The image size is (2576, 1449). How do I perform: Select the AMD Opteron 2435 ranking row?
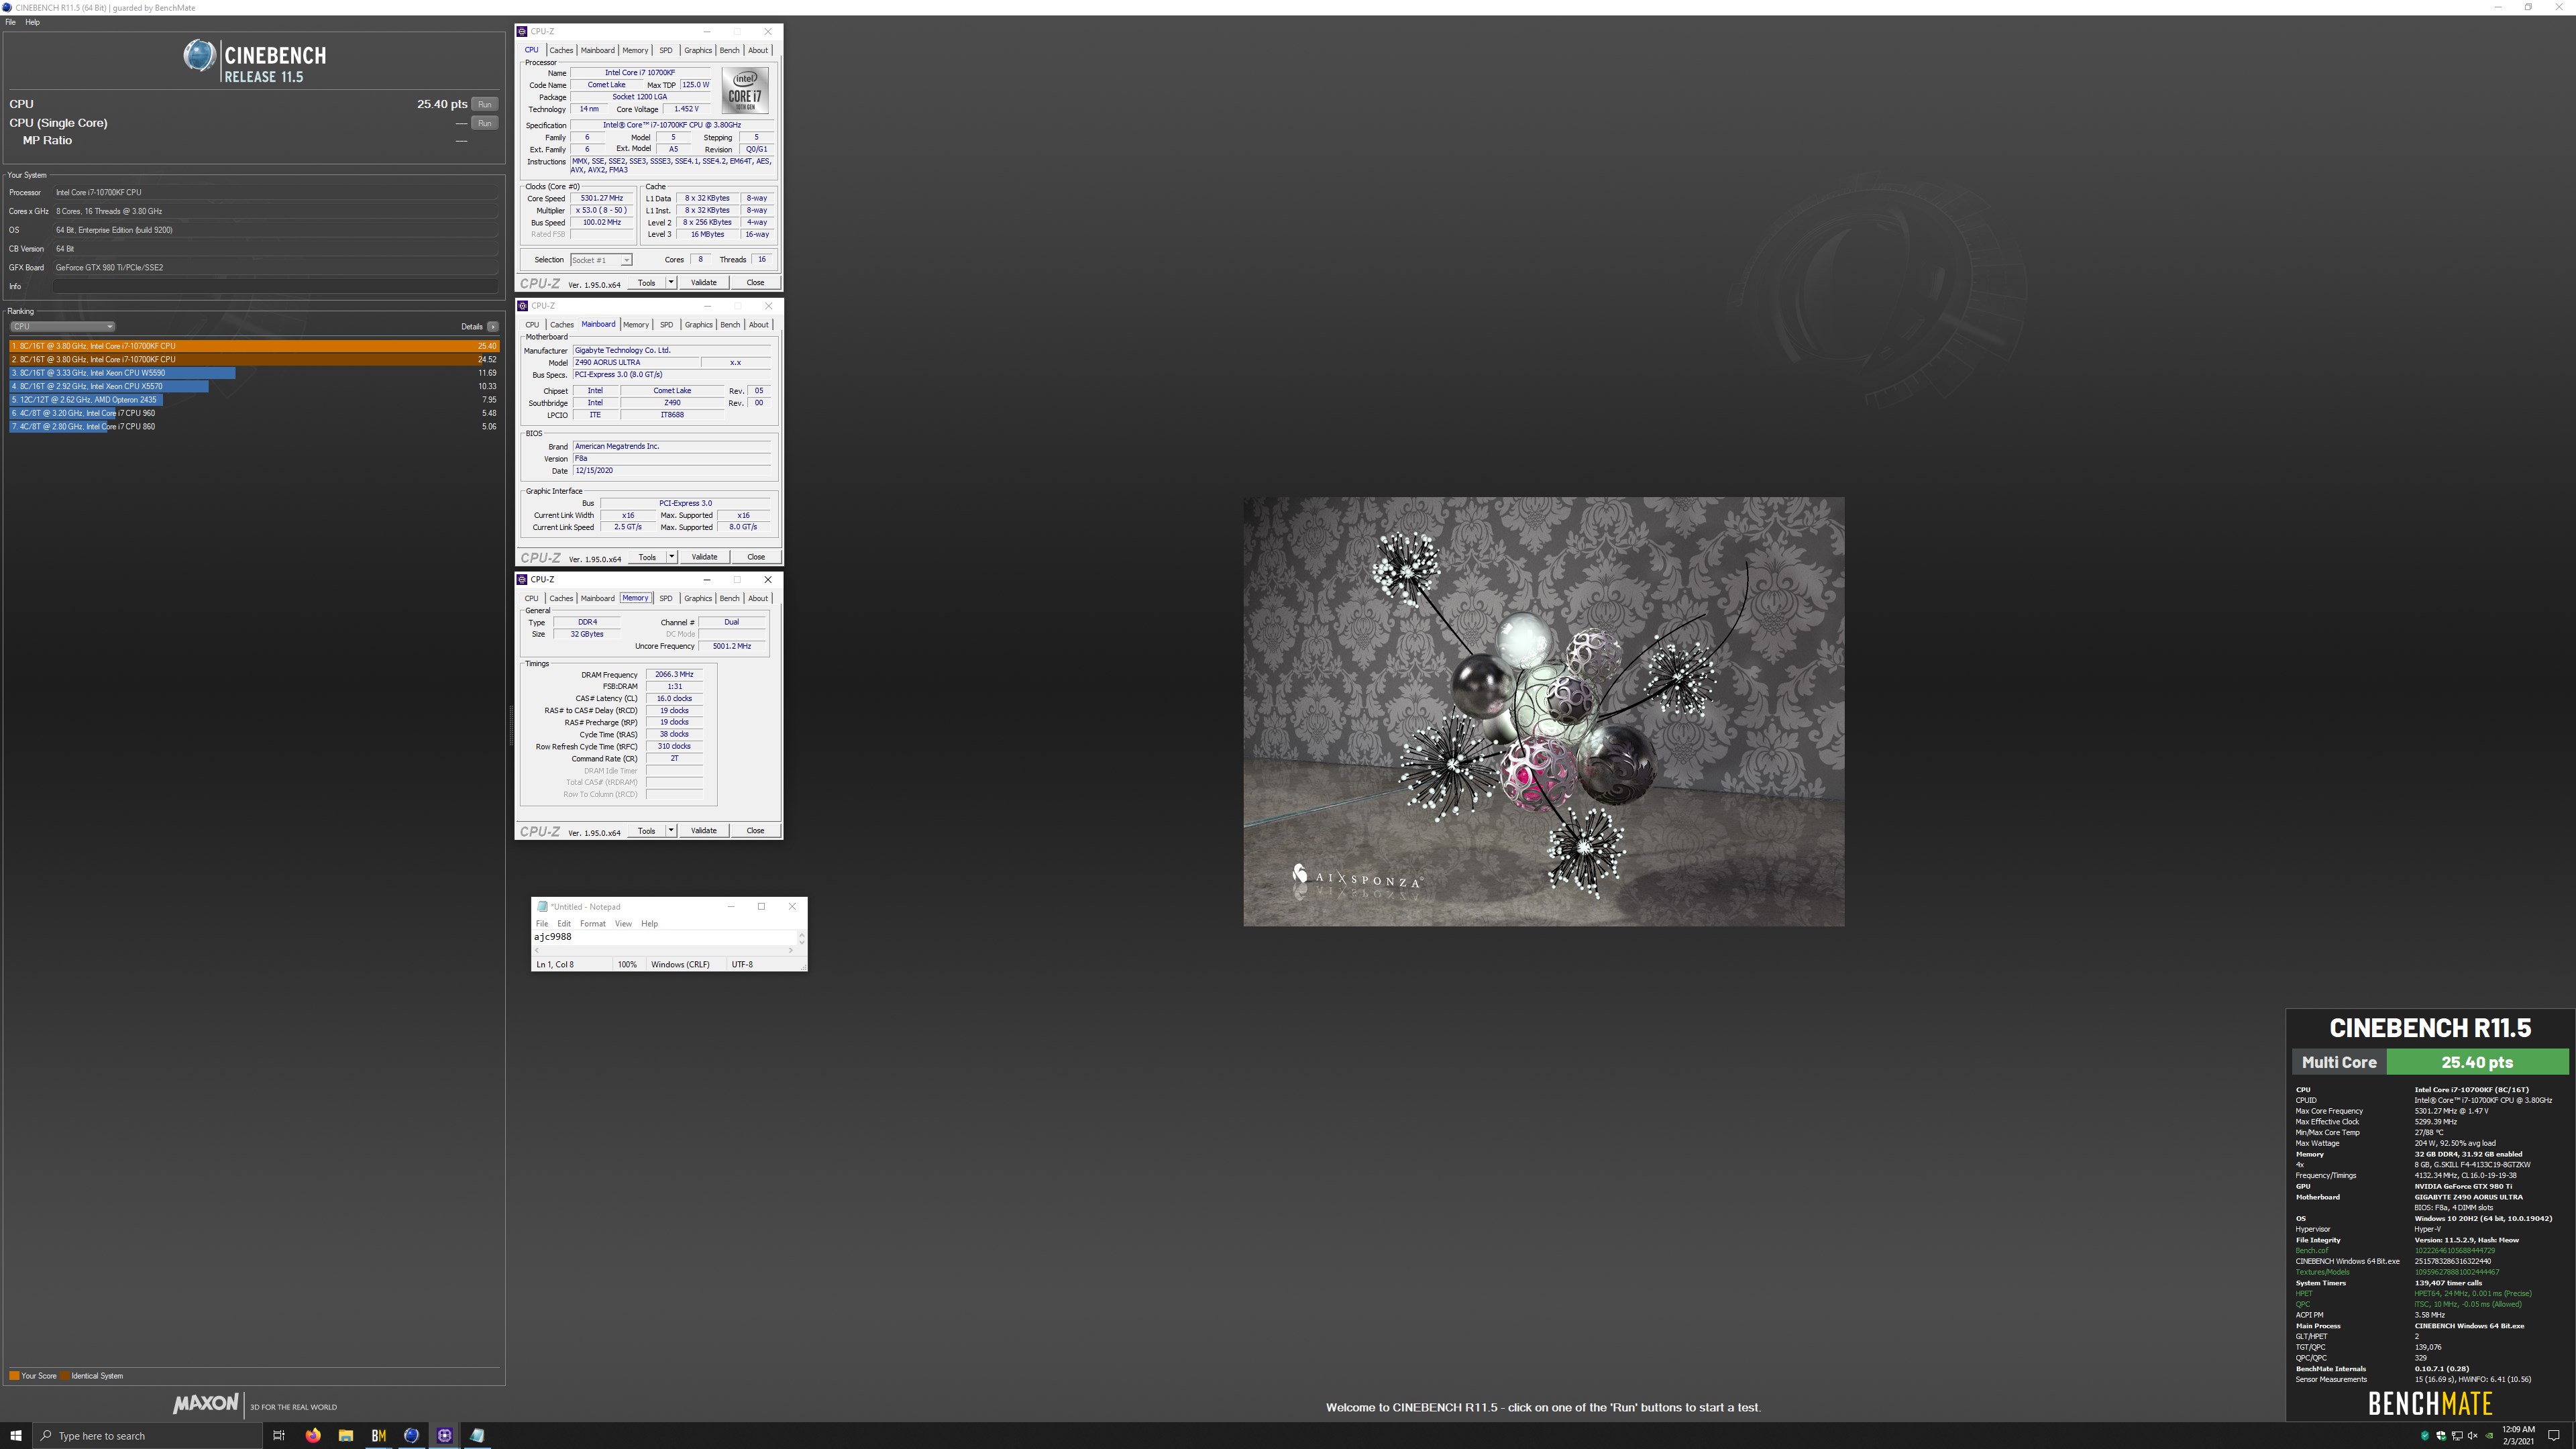point(254,400)
